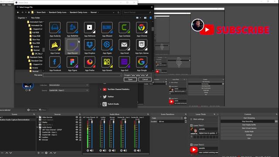Mute the Browser channel in Audio Mixer
The image size is (279, 157).
(114, 150)
